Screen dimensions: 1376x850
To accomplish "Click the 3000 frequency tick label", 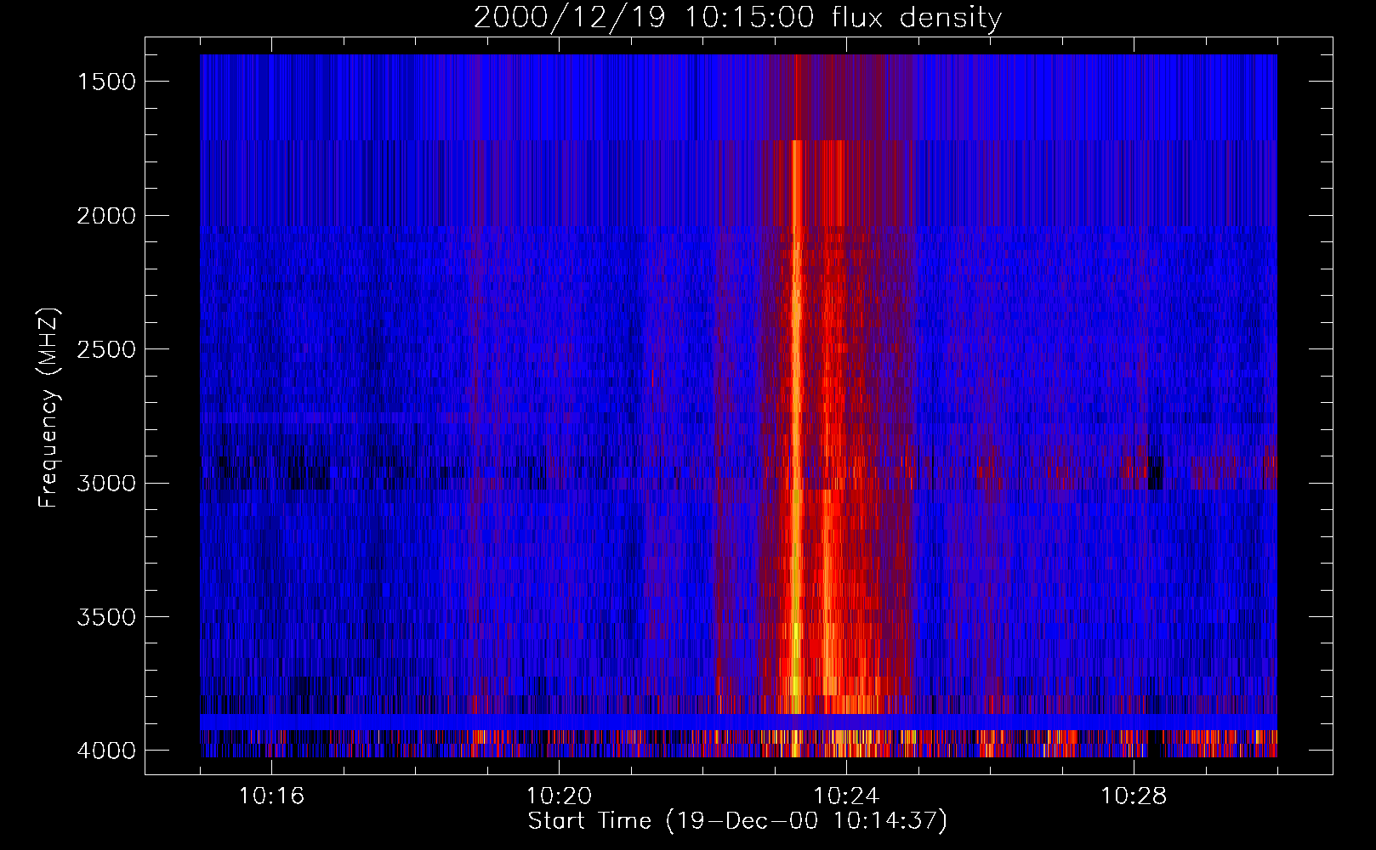I will click(x=106, y=484).
